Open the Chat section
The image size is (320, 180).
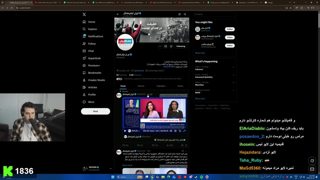pos(88,51)
